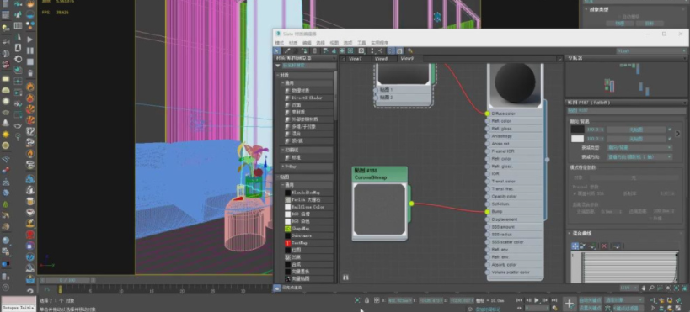The height and width of the screenshot is (312, 690).
Task: Click the selection lock icon in status bar
Action: pos(366,300)
